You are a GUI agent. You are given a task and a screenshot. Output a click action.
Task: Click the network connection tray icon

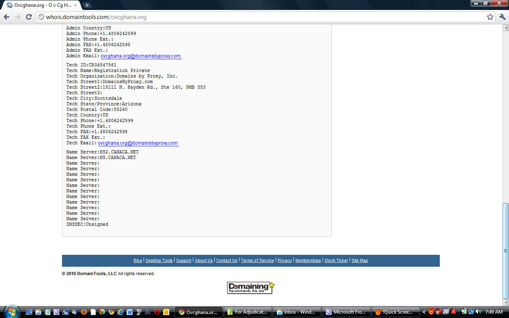(471, 312)
